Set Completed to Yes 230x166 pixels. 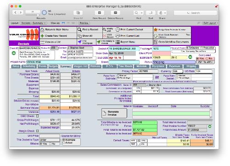click(198, 58)
